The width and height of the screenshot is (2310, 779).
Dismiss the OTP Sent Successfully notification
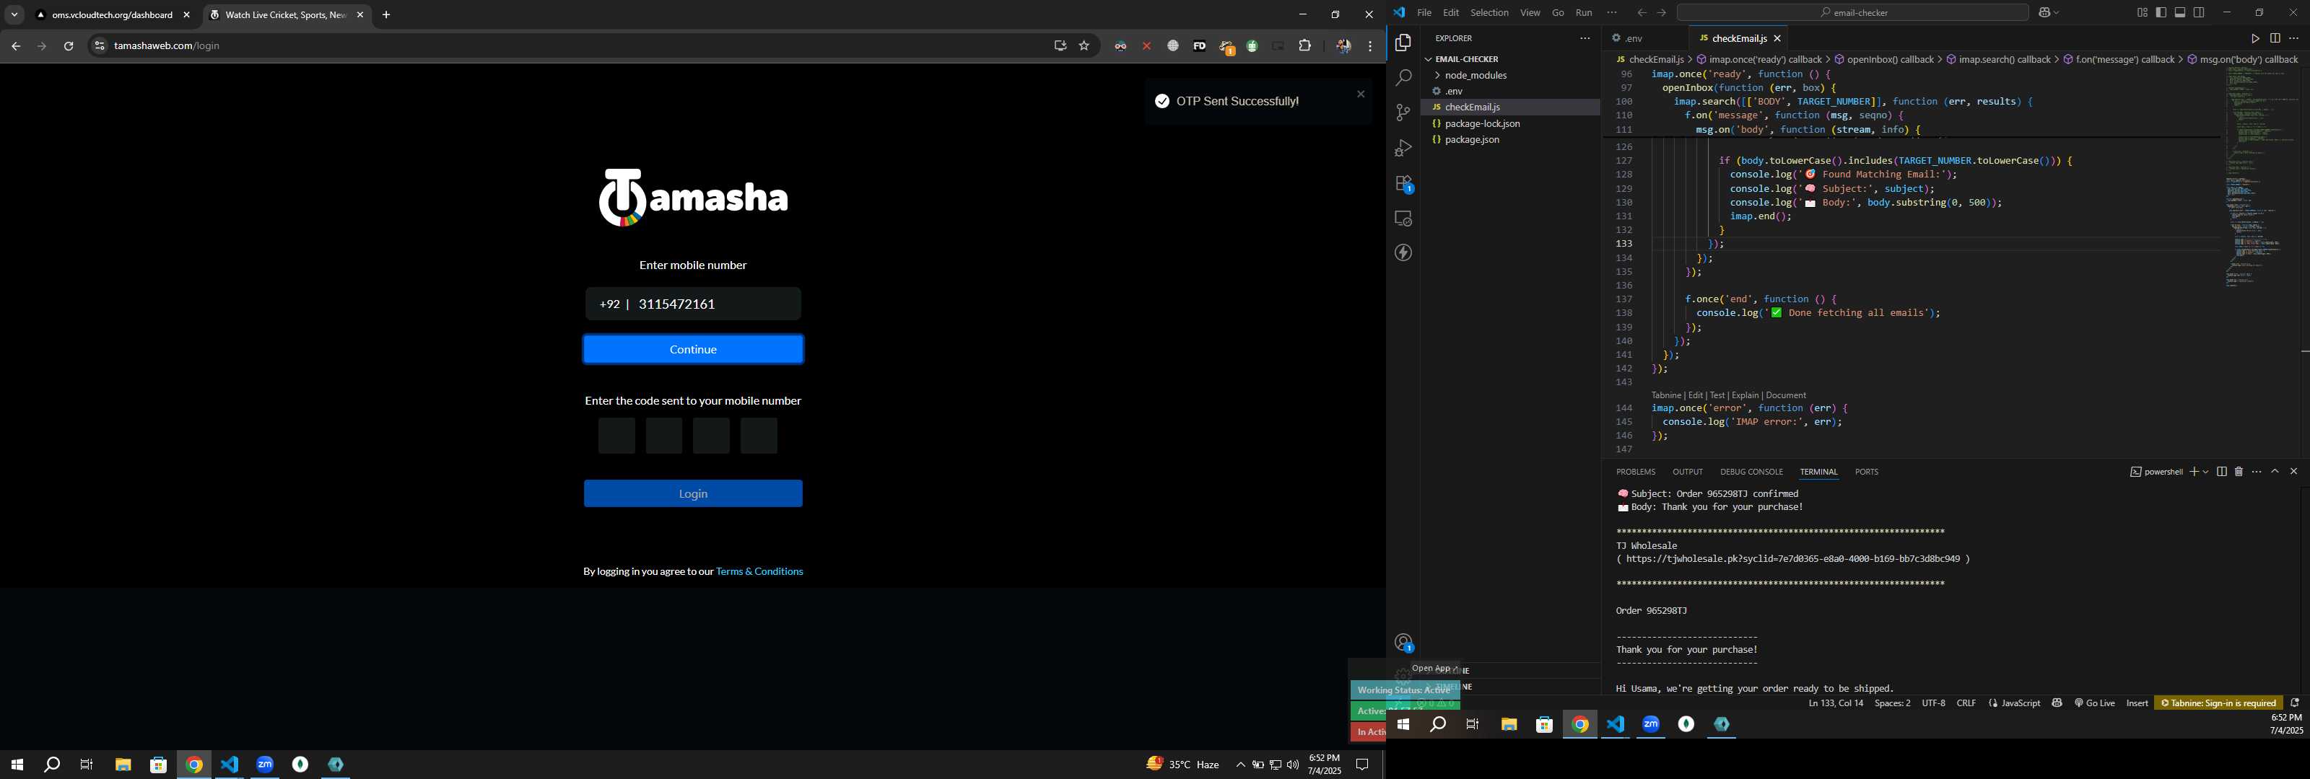tap(1360, 94)
